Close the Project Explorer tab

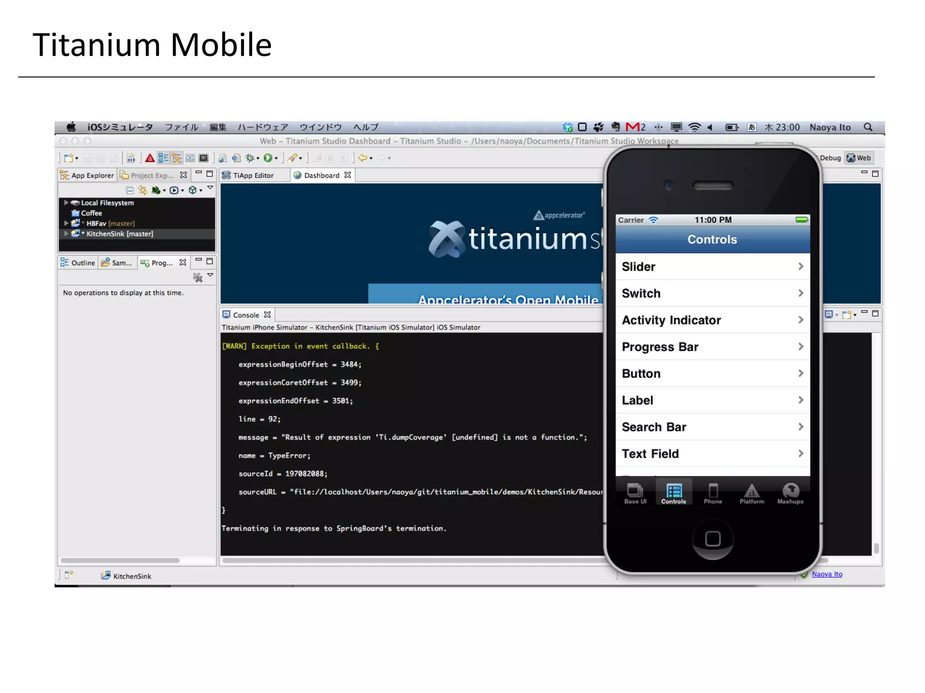183,175
